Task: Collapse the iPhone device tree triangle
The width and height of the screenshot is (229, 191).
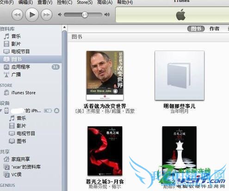Action: [1, 111]
